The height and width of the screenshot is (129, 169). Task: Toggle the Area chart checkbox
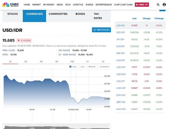click(x=71, y=67)
